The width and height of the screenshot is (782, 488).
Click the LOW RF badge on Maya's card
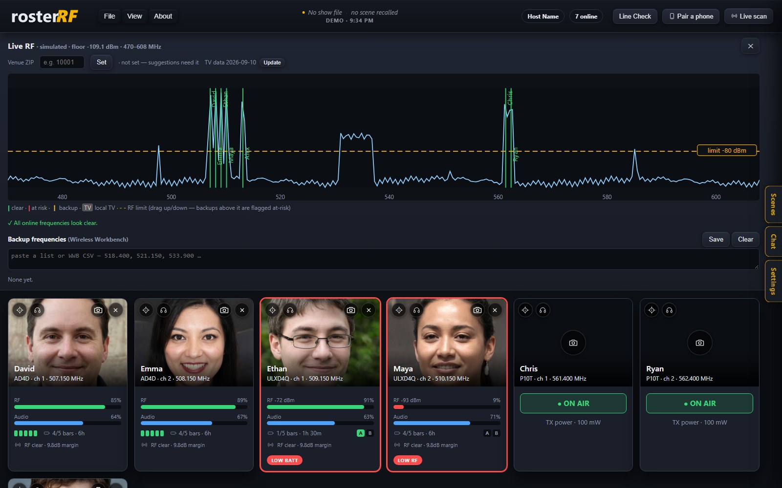pos(408,460)
